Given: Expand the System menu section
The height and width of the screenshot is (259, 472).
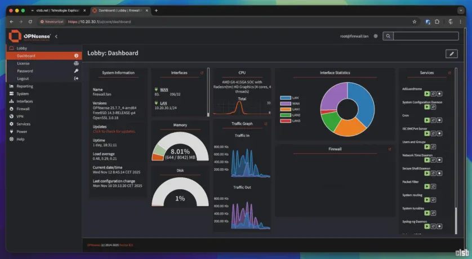Looking at the screenshot, I should tap(44, 93).
